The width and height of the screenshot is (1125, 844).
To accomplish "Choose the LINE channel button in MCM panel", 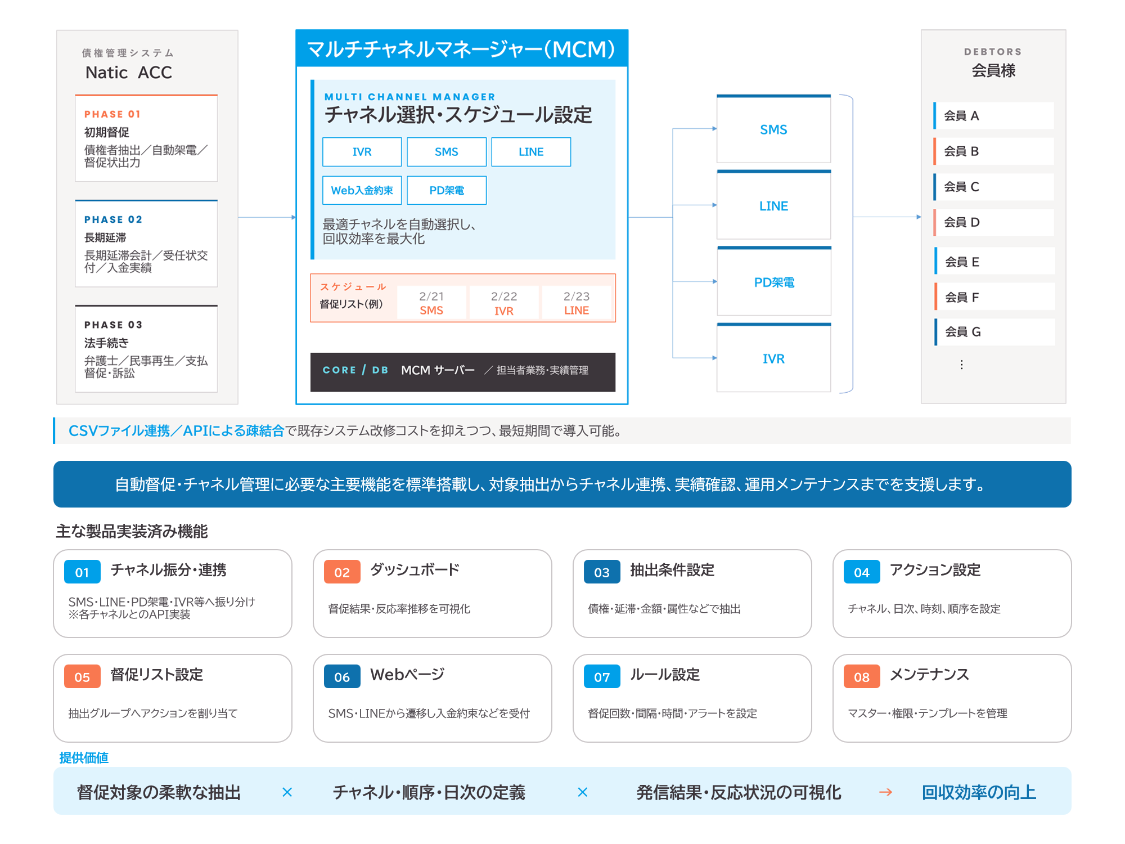I will click(x=531, y=152).
